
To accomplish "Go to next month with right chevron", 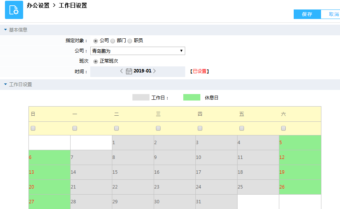I will pos(154,71).
